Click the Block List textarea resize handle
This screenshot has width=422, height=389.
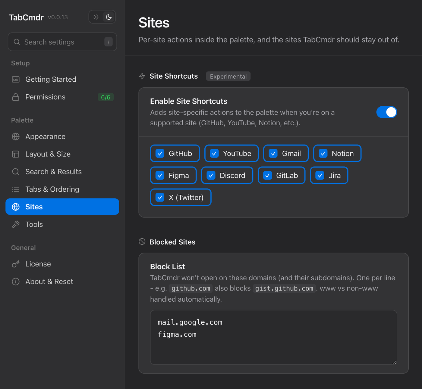tap(395, 362)
